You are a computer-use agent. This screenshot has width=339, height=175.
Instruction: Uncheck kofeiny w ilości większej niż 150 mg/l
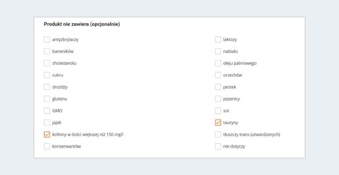[x=47, y=134]
